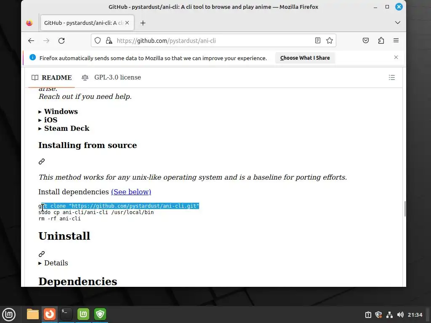This screenshot has width=431, height=323.
Task: Switch to GPL-3.0 license tab
Action: [111, 77]
